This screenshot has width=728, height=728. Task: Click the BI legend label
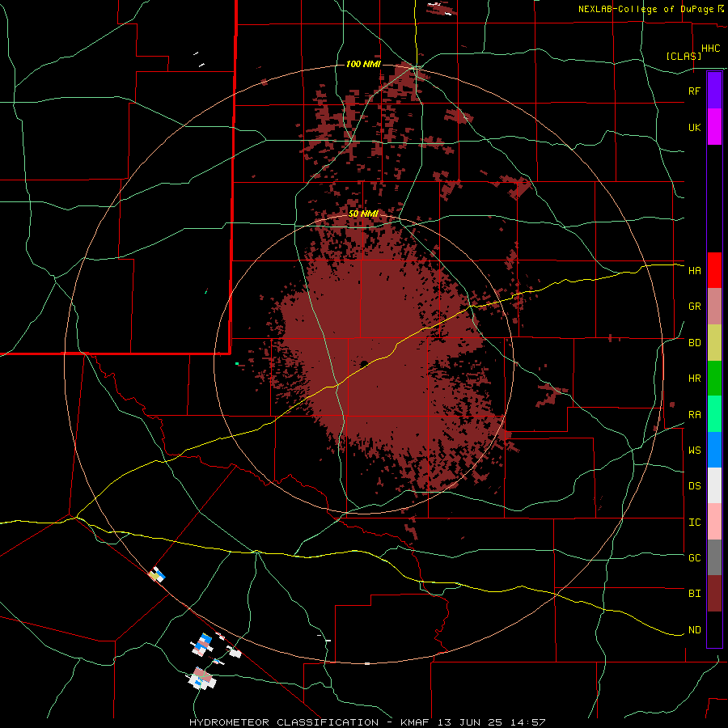click(694, 594)
